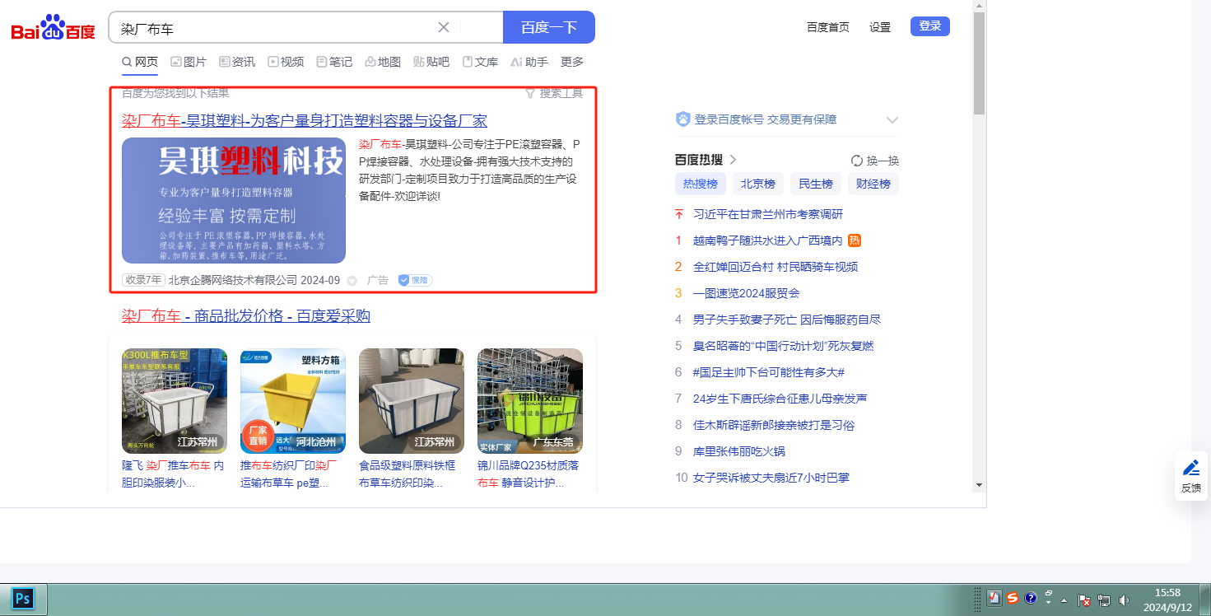
Task: Click the Show Desktop strip on taskbar
Action: click(x=1205, y=600)
